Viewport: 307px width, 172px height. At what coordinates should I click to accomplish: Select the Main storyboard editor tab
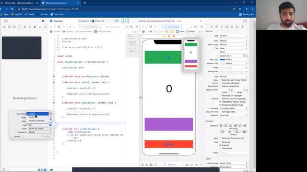(172, 27)
